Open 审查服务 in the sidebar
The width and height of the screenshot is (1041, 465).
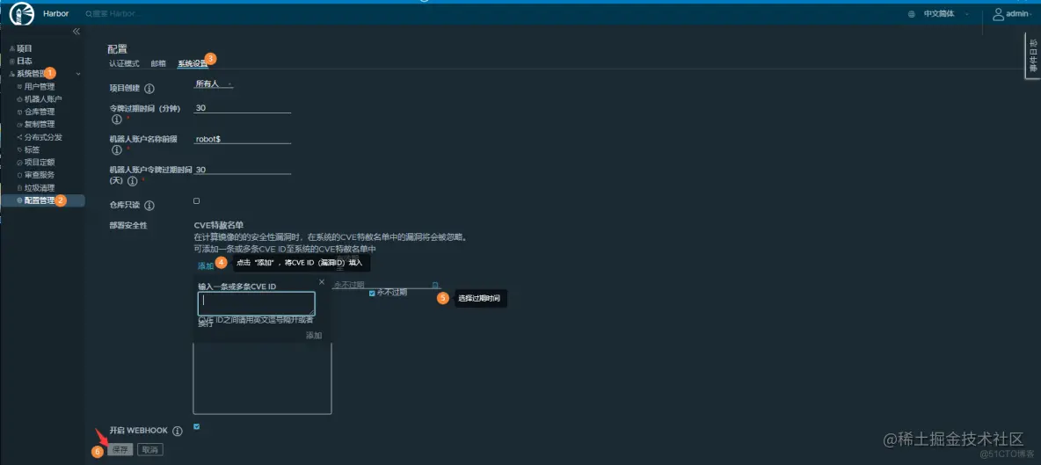pyautogui.click(x=40, y=174)
